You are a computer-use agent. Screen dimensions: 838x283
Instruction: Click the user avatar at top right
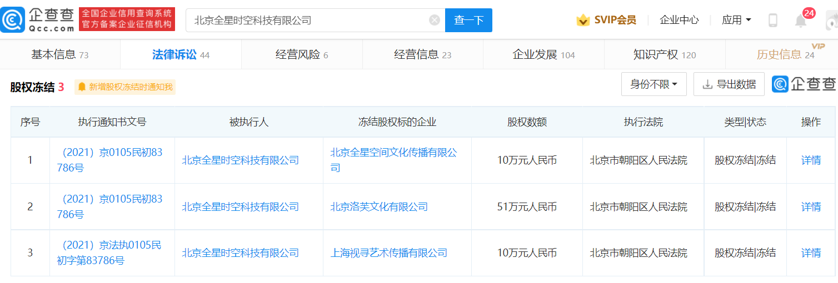pyautogui.click(x=831, y=21)
